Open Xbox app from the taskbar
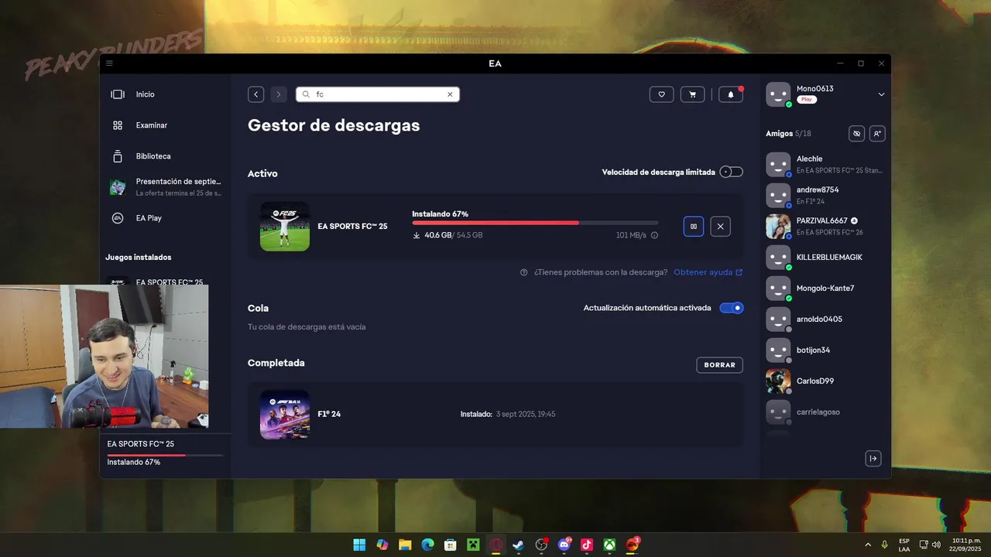991x557 pixels. point(610,545)
